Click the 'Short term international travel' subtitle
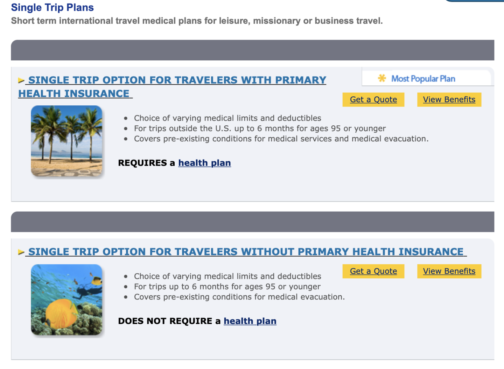The height and width of the screenshot is (369, 504). click(197, 21)
